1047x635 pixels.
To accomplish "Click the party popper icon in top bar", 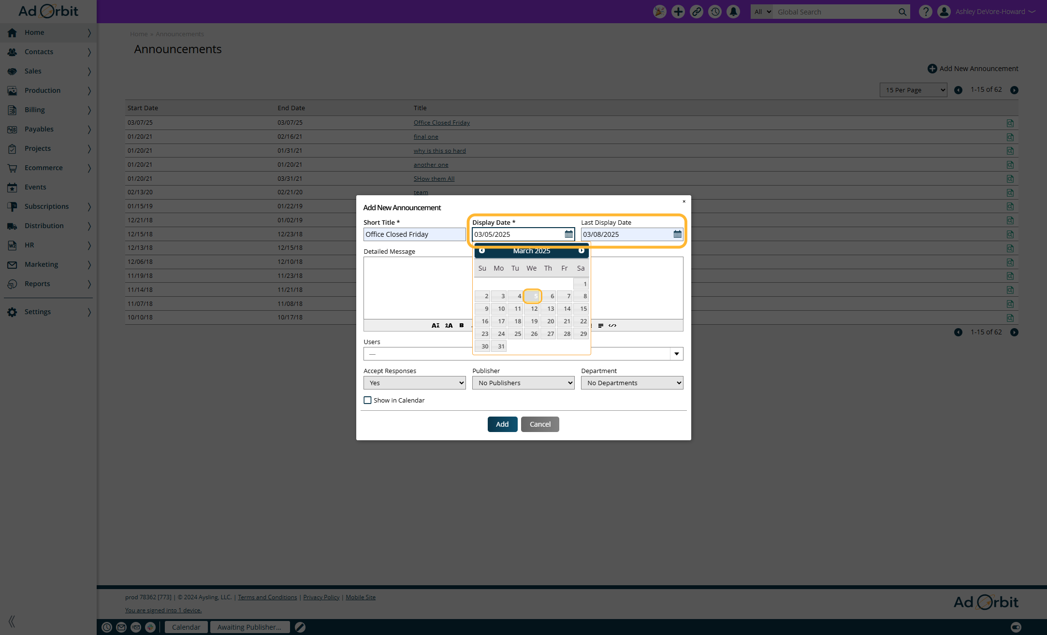I will click(x=659, y=12).
